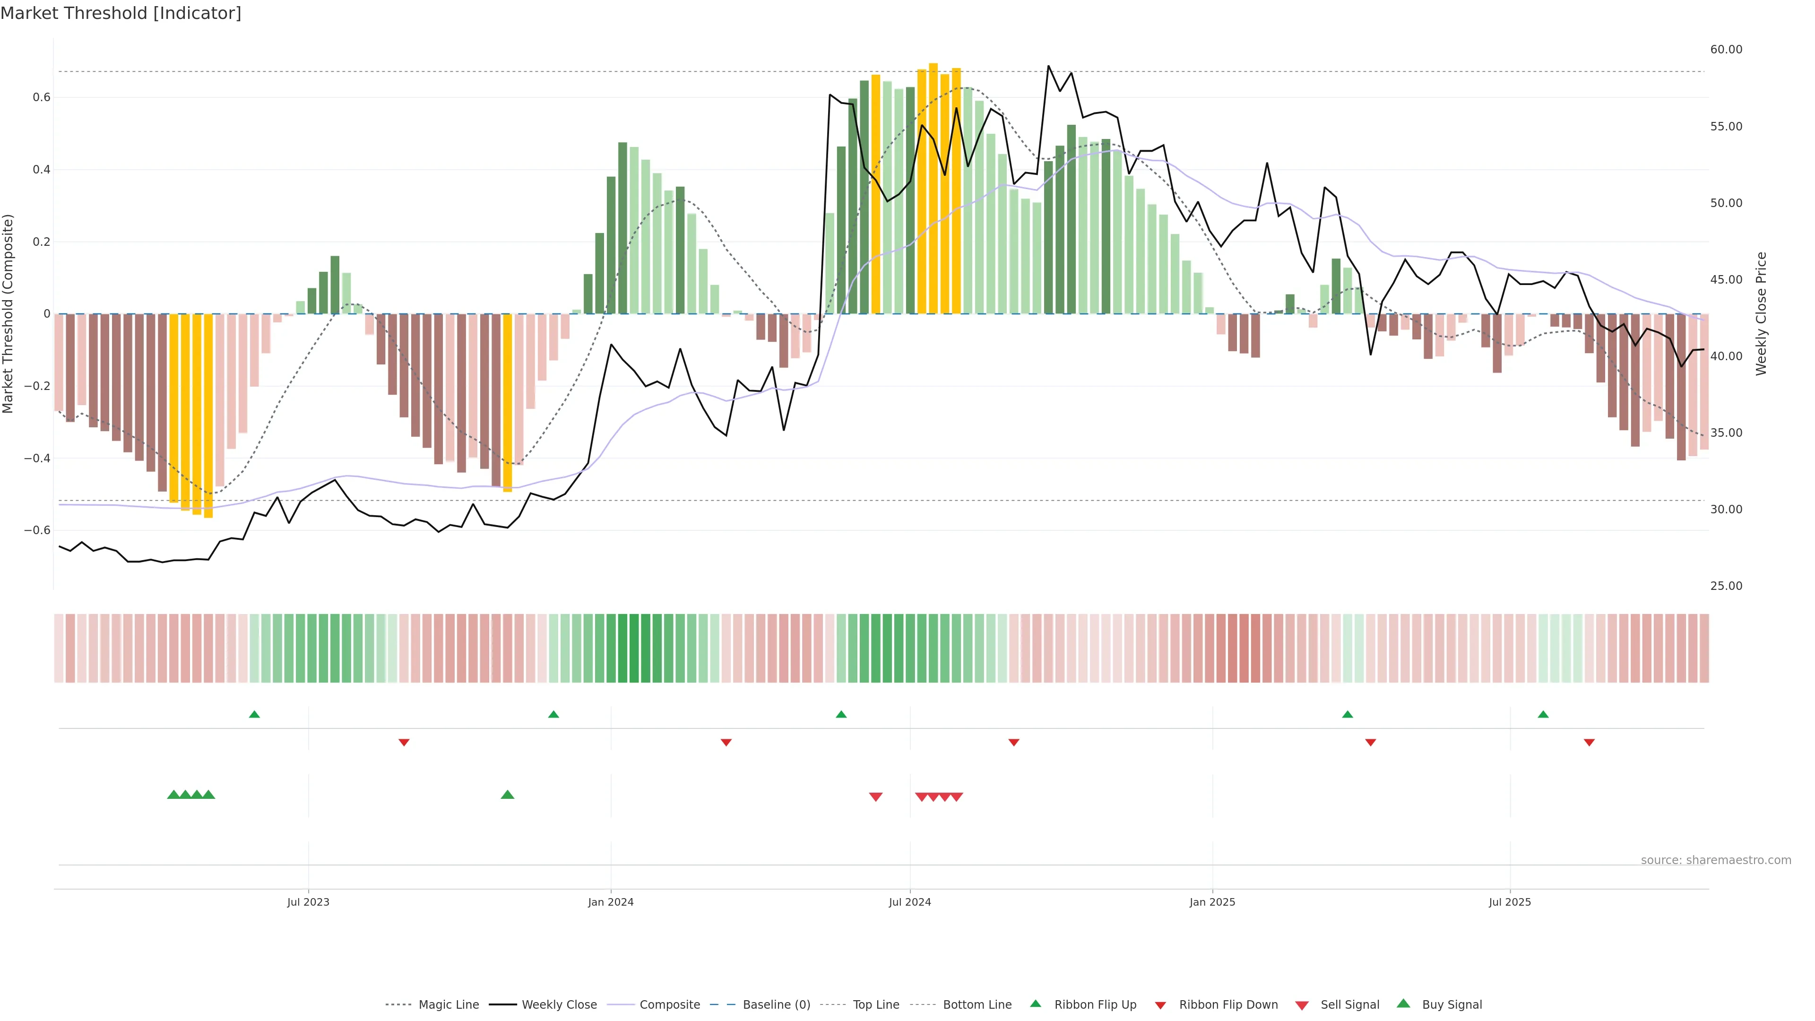Click the Jan 2024 axis label
The image size is (1815, 1021).
(x=611, y=902)
